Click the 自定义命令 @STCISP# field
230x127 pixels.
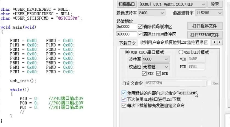175,83
